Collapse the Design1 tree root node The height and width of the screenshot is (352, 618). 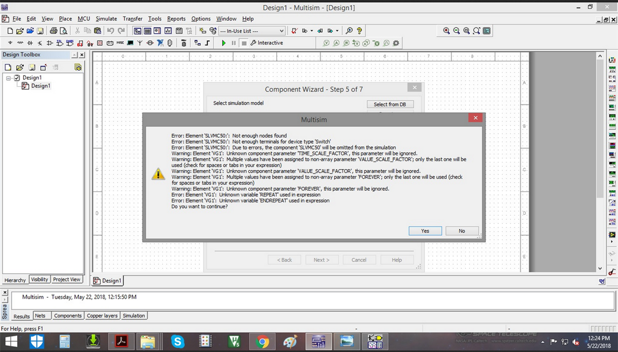coord(9,78)
